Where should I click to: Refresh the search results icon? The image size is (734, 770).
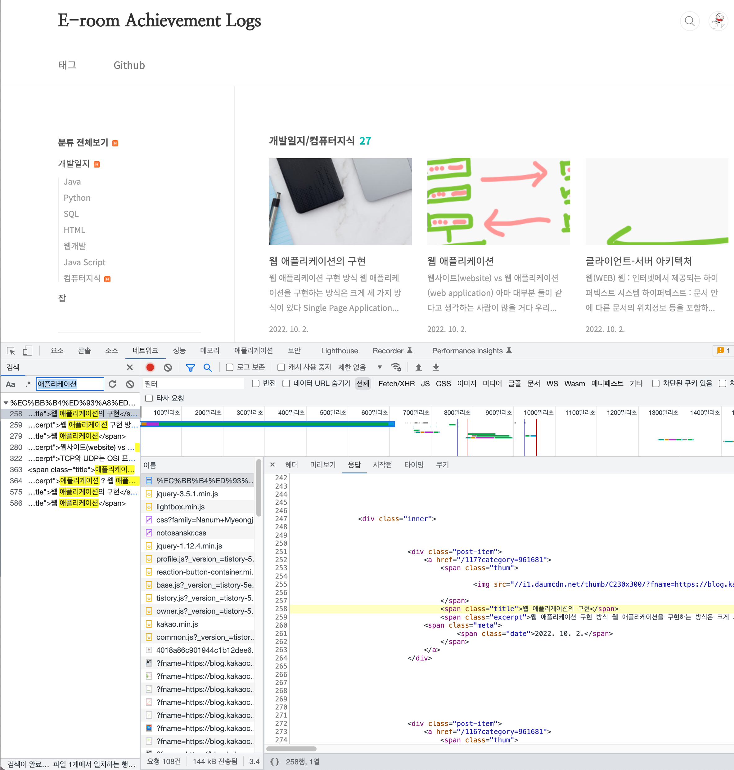coord(112,384)
